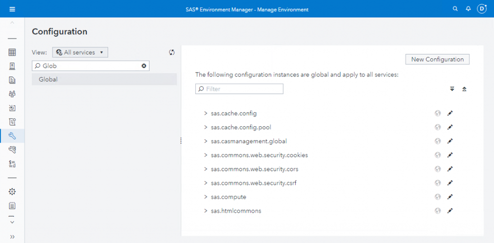Screen dimensions: 494x243
Task: Expand the sas.commons.web.security.cors entry
Action: [x=206, y=169]
